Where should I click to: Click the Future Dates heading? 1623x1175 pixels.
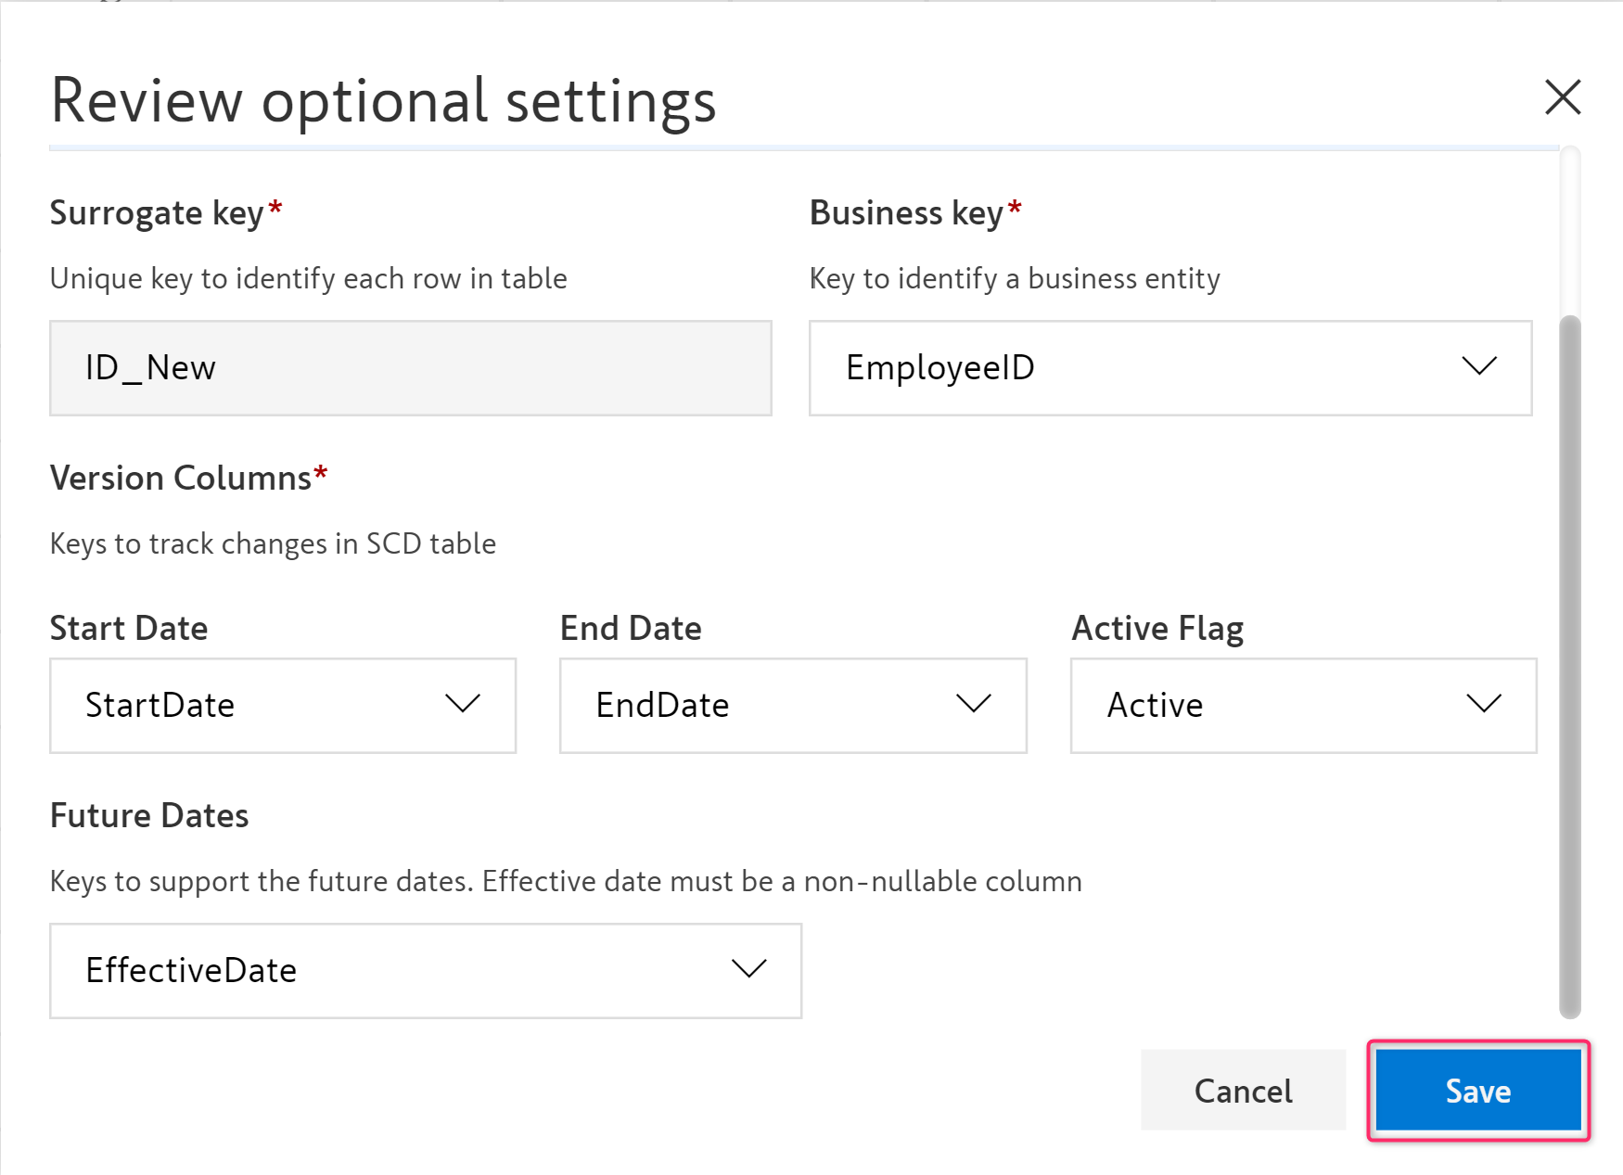pos(149,816)
